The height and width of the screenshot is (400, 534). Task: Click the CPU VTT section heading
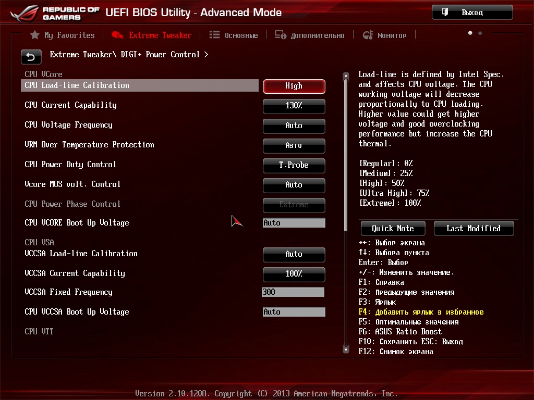[39, 331]
